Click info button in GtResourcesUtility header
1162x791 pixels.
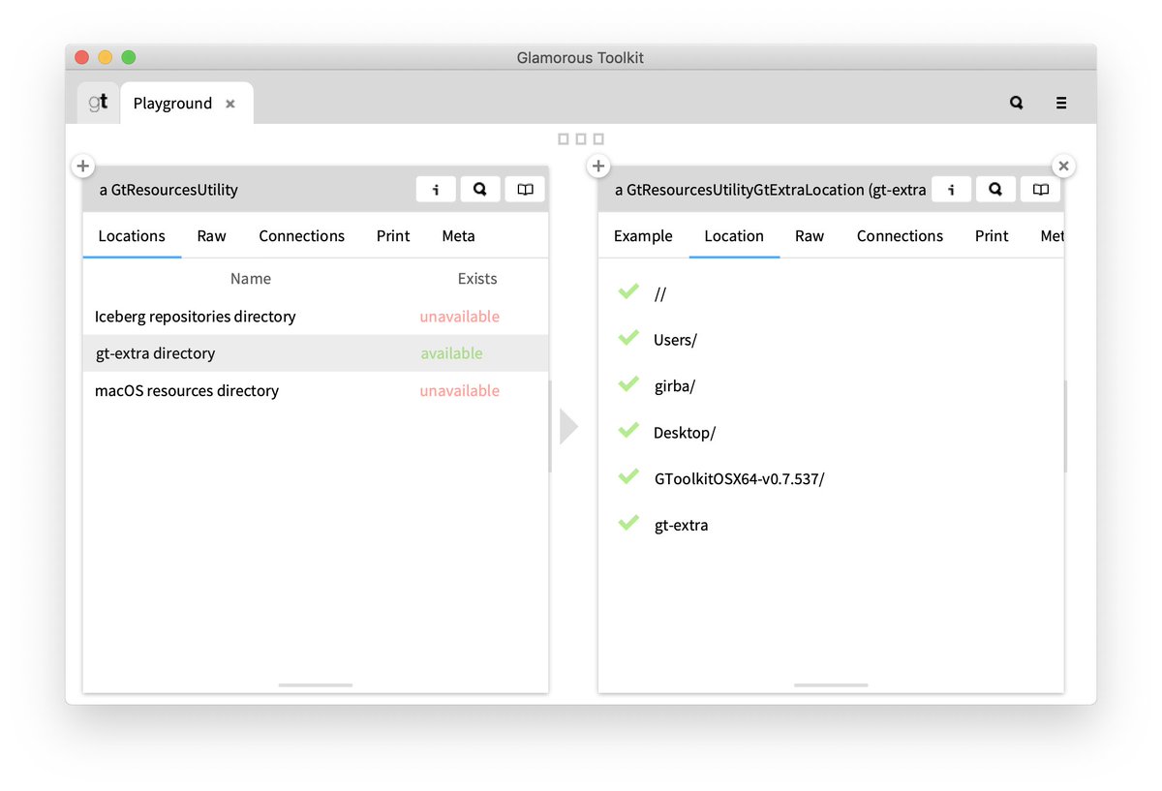pos(436,190)
